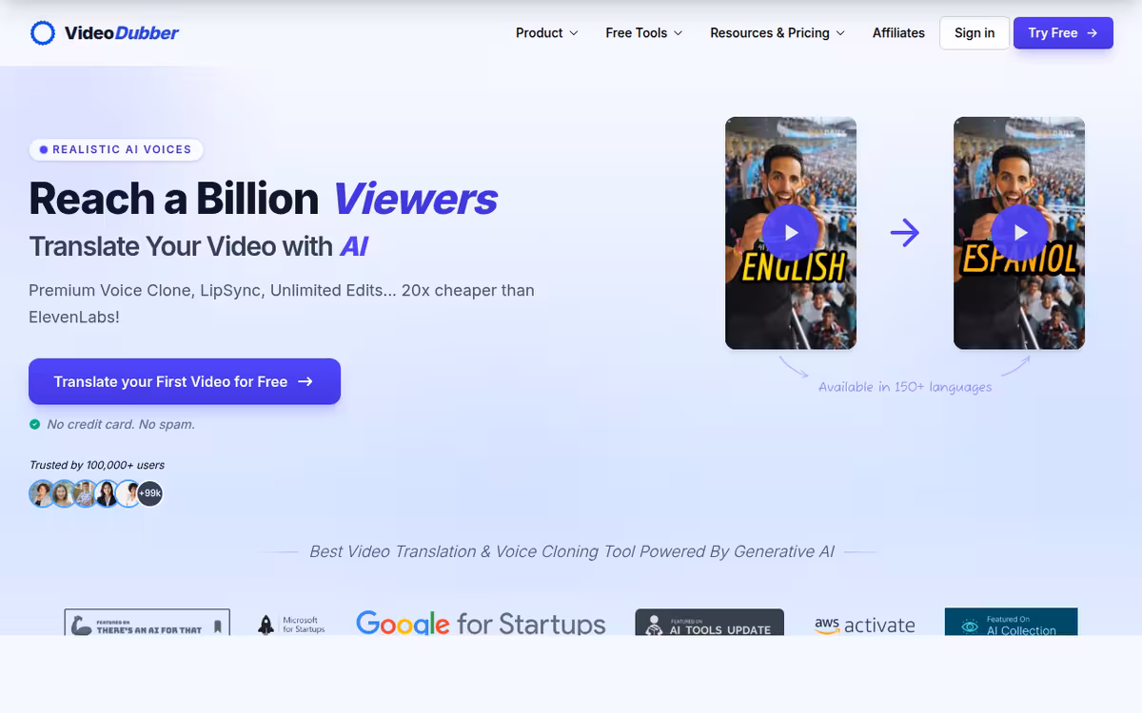Open the AI Tools Update badge
The image size is (1142, 713).
[x=710, y=623]
